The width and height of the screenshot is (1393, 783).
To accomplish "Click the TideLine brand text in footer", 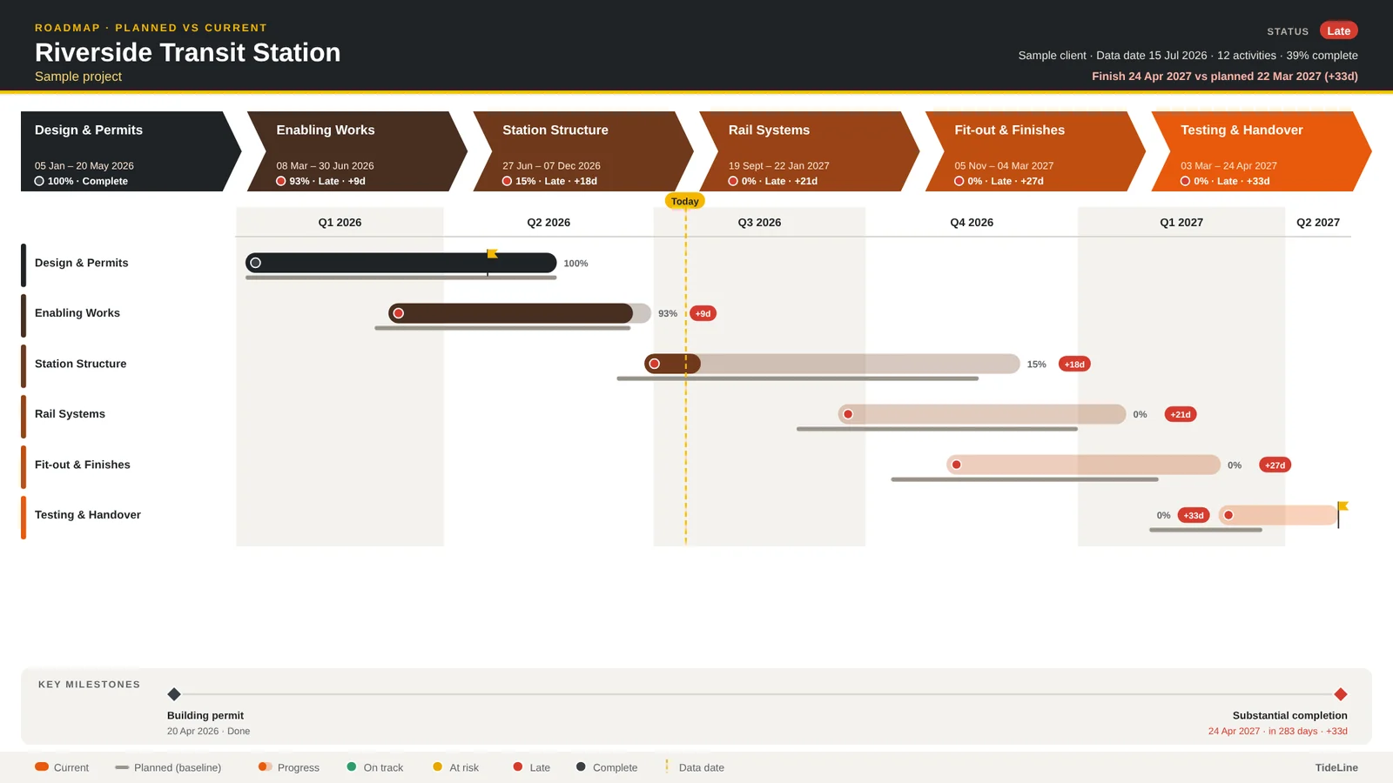I will coord(1336,767).
